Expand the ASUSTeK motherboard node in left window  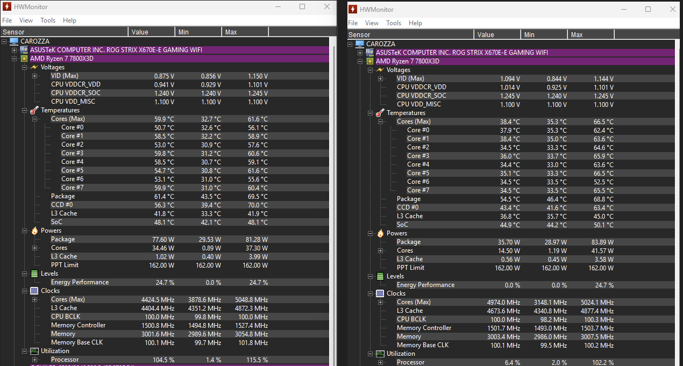pyautogui.click(x=15, y=50)
